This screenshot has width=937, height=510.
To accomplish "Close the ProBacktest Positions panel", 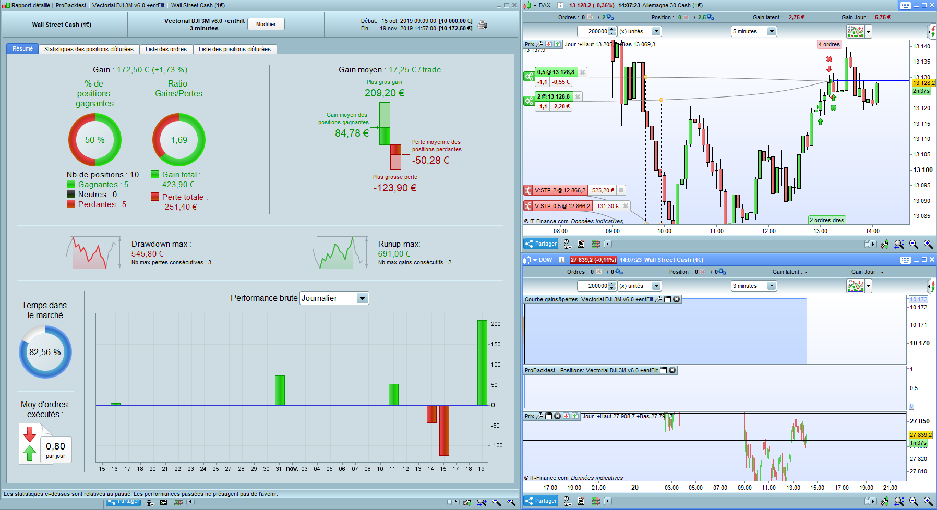I will pos(672,370).
